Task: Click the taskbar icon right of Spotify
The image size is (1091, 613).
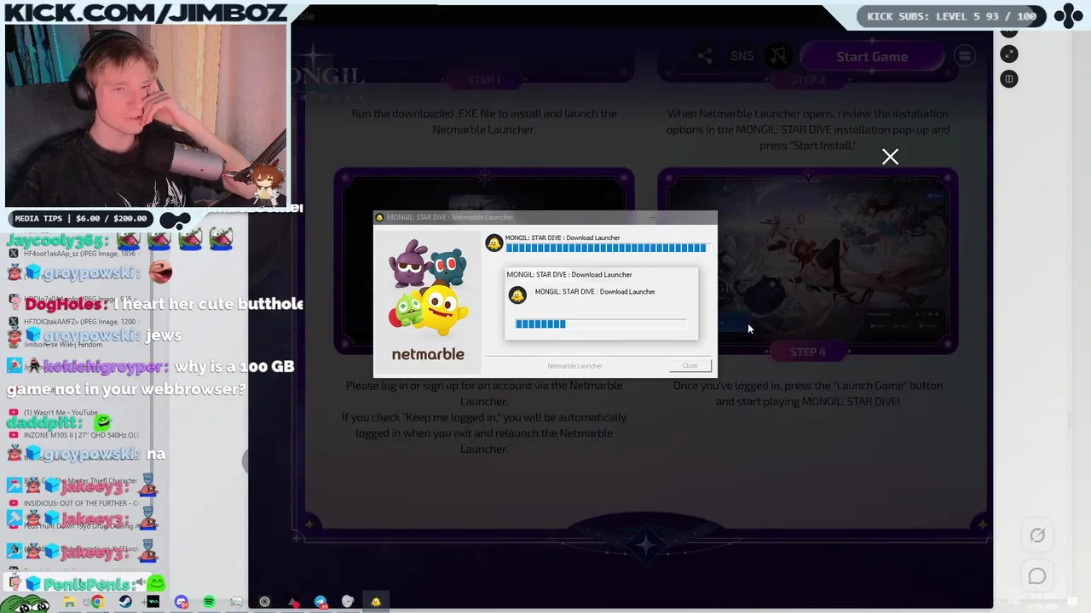Action: point(237,602)
